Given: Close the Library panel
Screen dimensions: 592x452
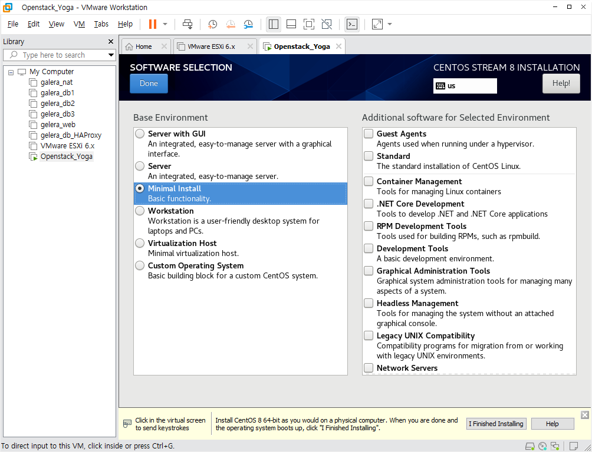Looking at the screenshot, I should 111,41.
